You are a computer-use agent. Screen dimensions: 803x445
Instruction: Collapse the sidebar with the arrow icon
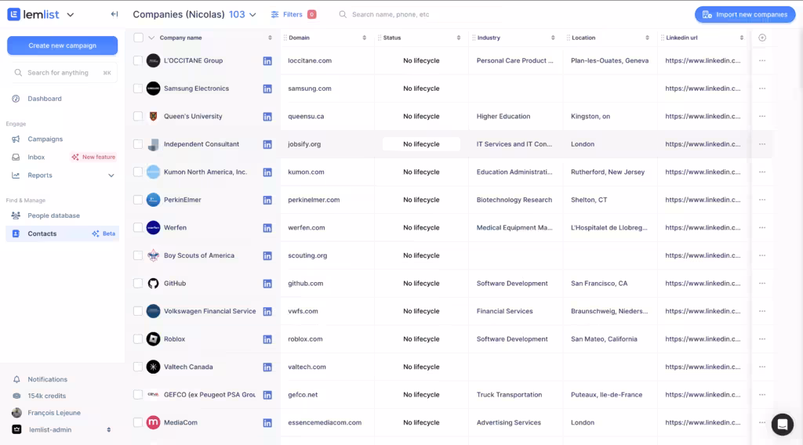click(x=114, y=14)
